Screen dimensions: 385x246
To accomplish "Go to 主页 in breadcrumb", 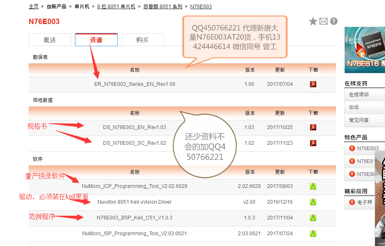I will [34, 7].
